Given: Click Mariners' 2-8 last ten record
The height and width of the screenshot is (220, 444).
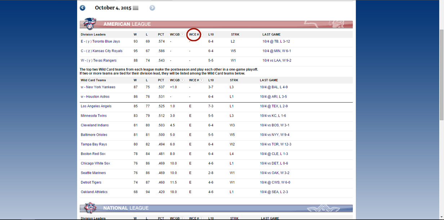Looking at the screenshot, I should 211,173.
